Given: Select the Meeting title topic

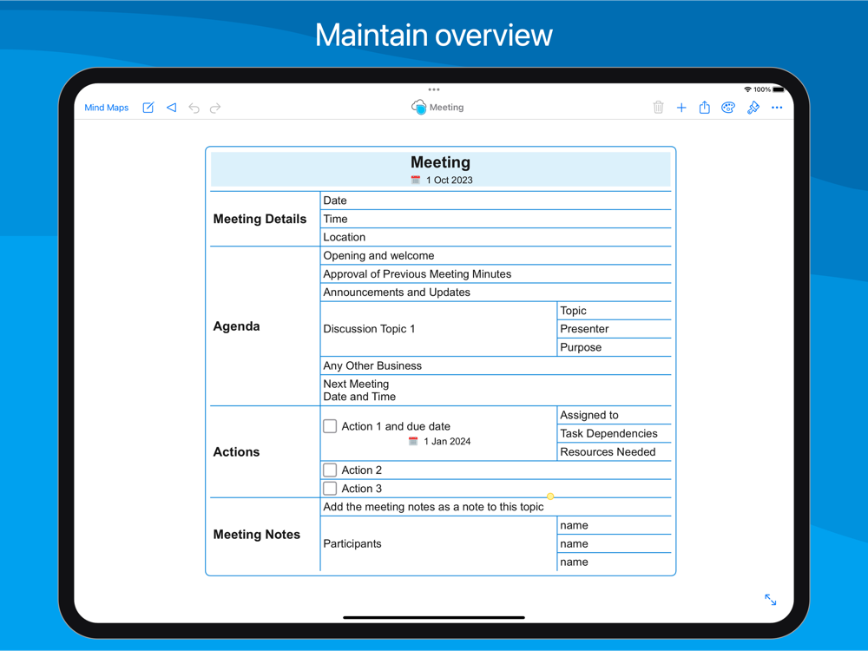Looking at the screenshot, I should tap(441, 162).
